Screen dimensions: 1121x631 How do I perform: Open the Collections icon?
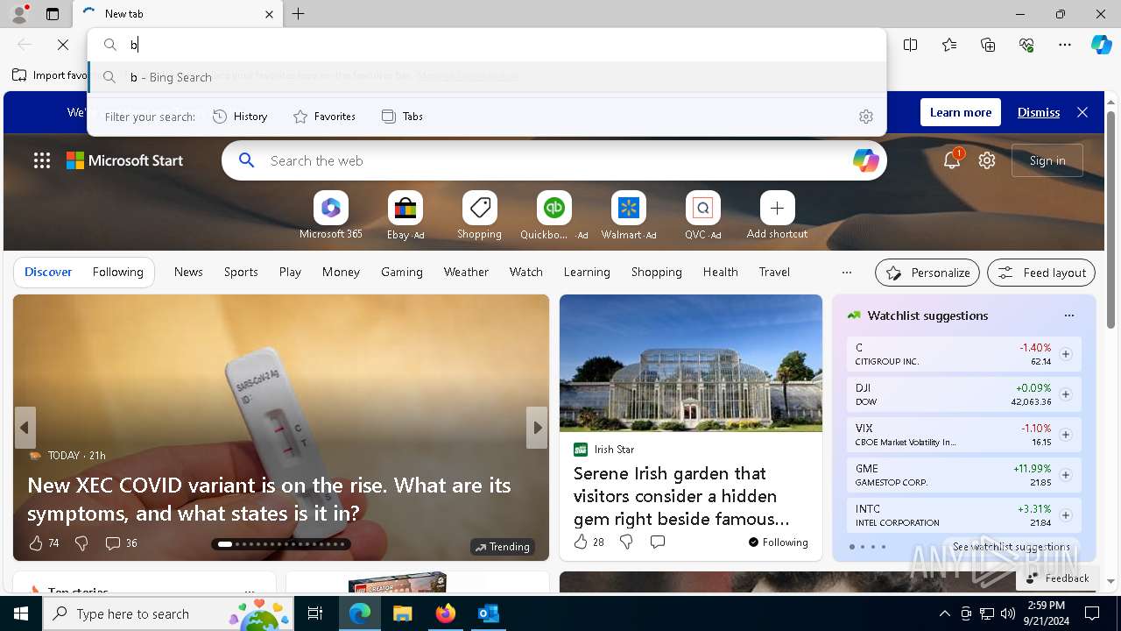point(988,45)
